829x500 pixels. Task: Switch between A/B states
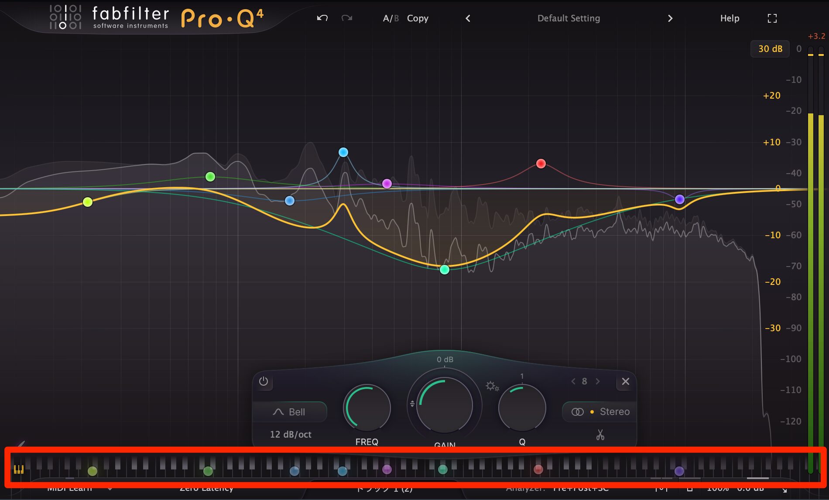tap(391, 18)
